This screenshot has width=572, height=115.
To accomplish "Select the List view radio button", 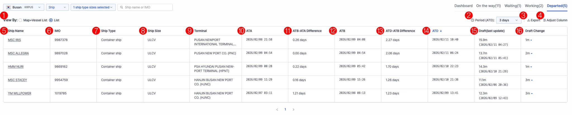I will tap(51, 20).
